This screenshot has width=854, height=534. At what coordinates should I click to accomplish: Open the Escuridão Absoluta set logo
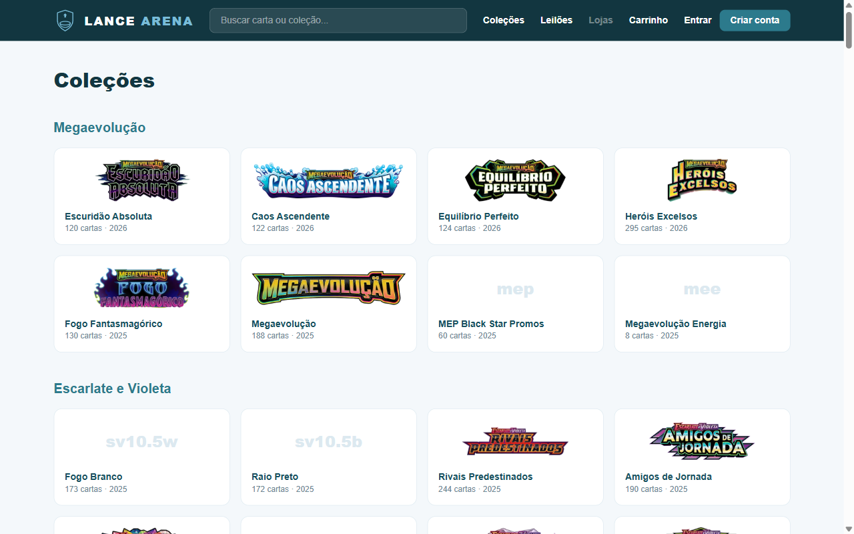[x=142, y=180]
